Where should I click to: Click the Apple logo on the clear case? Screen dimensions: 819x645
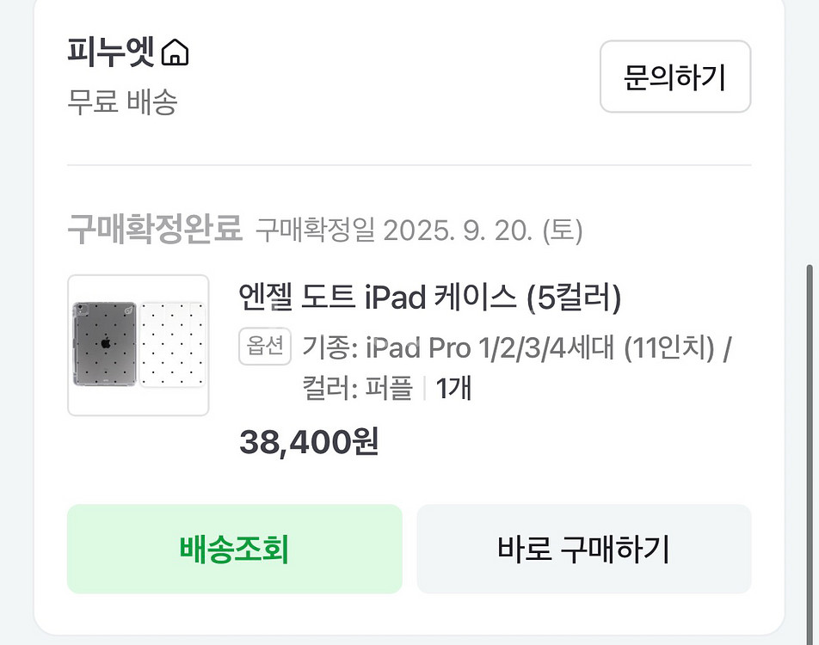pyautogui.click(x=105, y=341)
